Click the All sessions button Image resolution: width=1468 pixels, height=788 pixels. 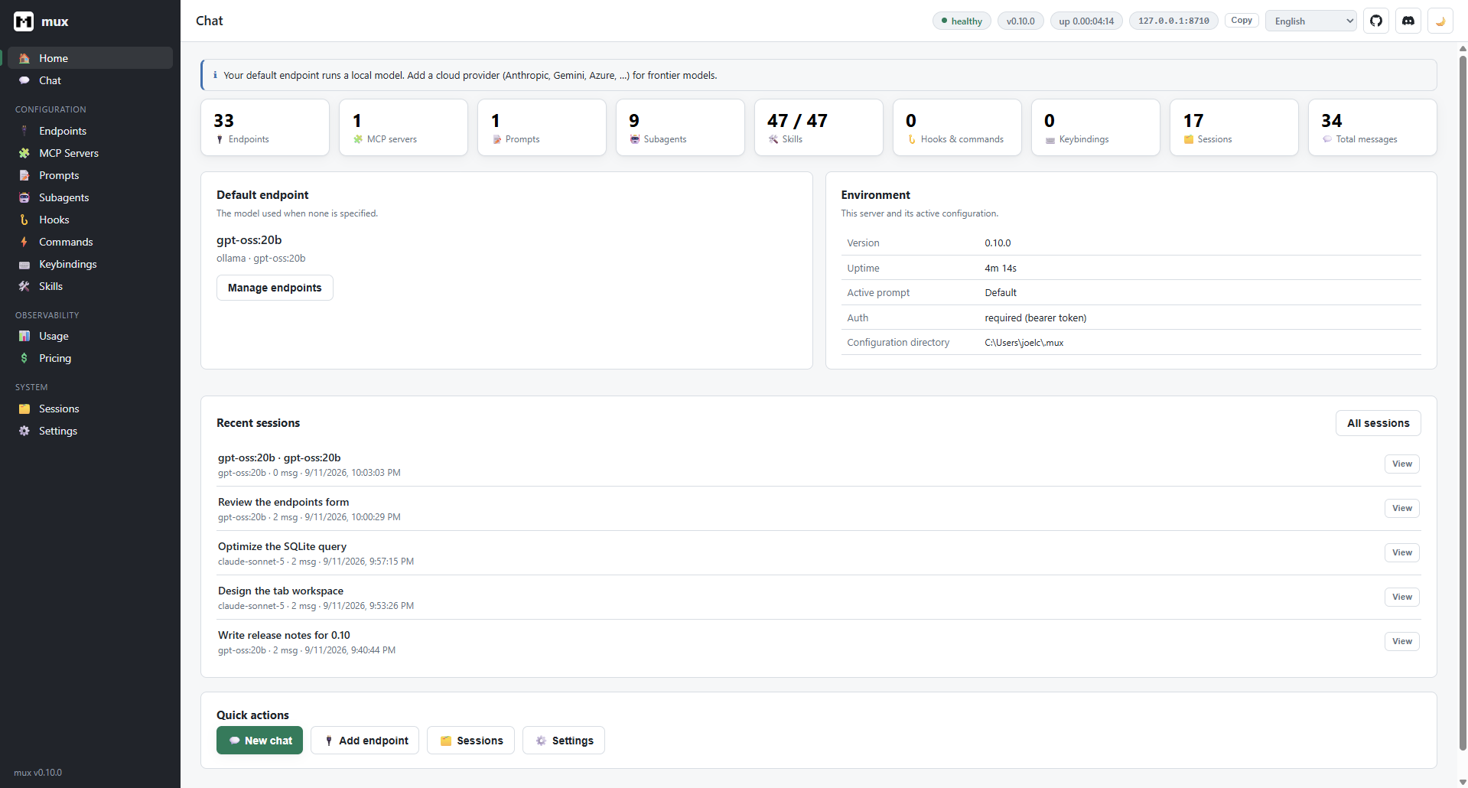[x=1378, y=423]
